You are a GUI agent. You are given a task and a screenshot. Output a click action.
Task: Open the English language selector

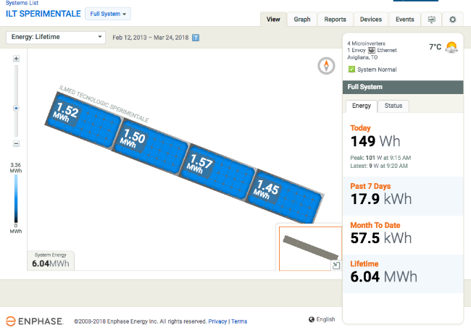tap(321, 320)
